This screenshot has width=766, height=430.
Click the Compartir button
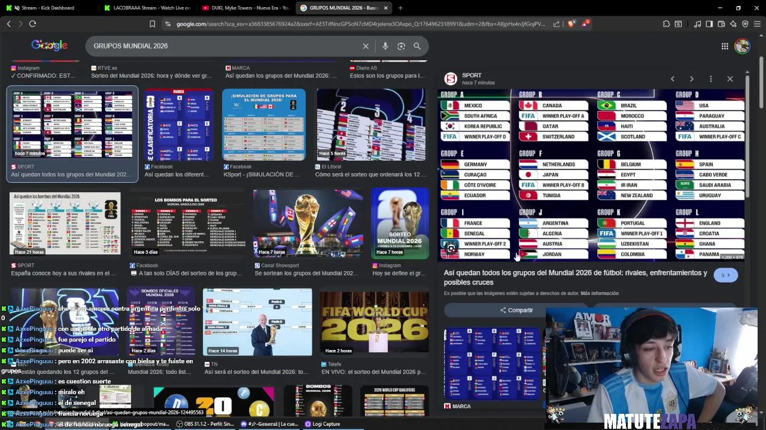coord(516,310)
